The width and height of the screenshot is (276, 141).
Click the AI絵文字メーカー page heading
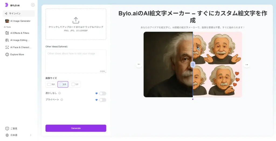click(x=193, y=17)
